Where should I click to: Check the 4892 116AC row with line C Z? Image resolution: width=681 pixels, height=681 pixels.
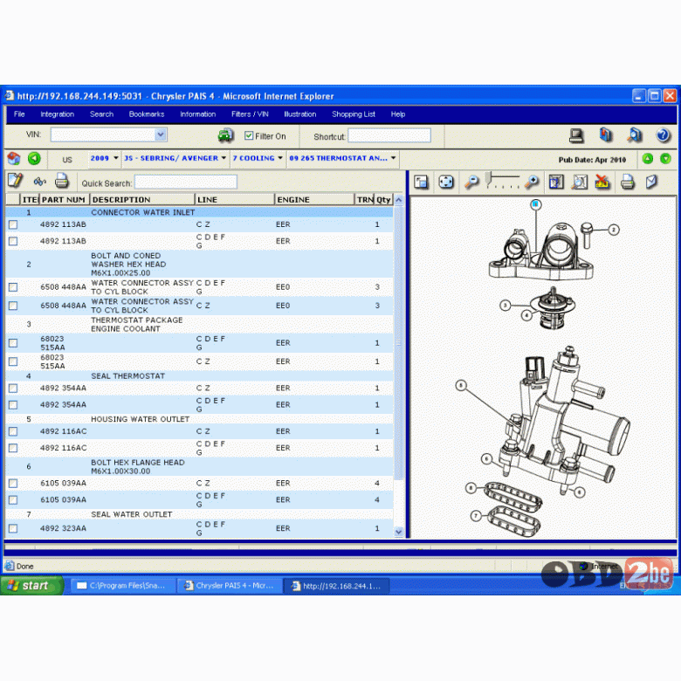13,431
